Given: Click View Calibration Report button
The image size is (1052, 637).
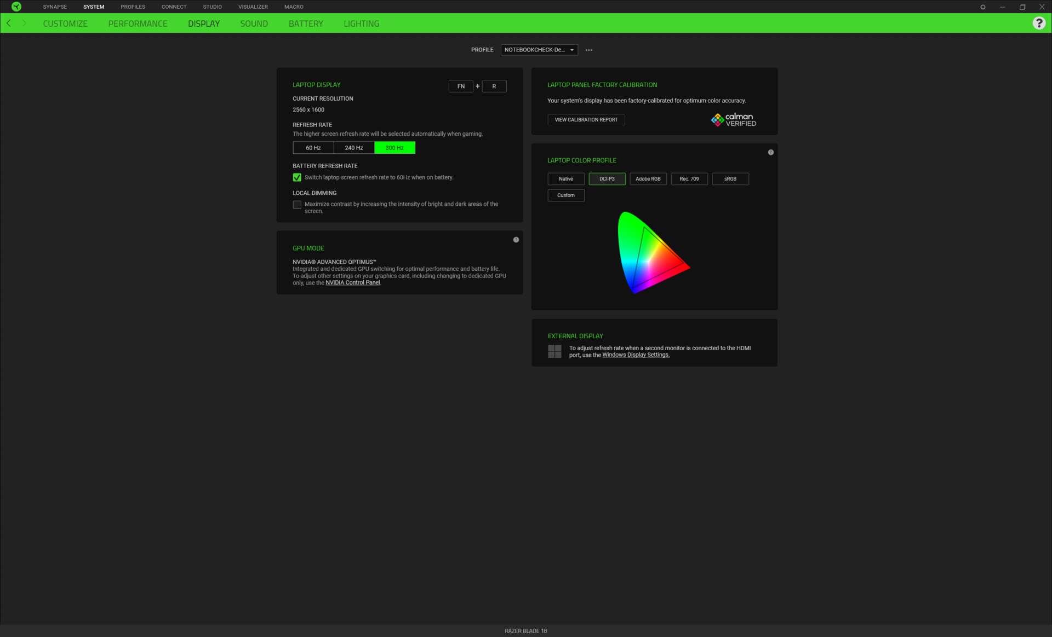Looking at the screenshot, I should point(586,120).
